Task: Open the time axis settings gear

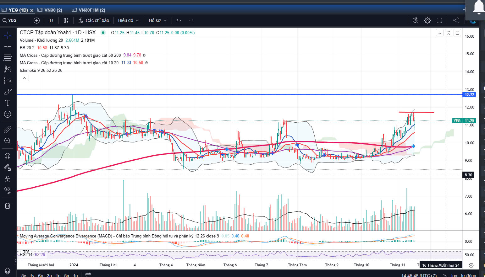Action: pyautogui.click(x=471, y=265)
